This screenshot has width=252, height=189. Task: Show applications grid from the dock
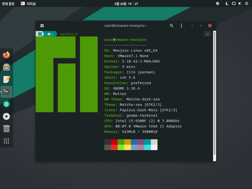[6, 141]
